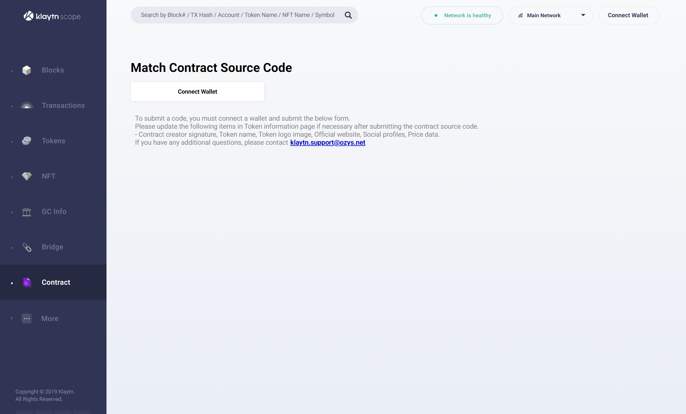
Task: Click the Blocks cube icon
Action: tap(26, 70)
